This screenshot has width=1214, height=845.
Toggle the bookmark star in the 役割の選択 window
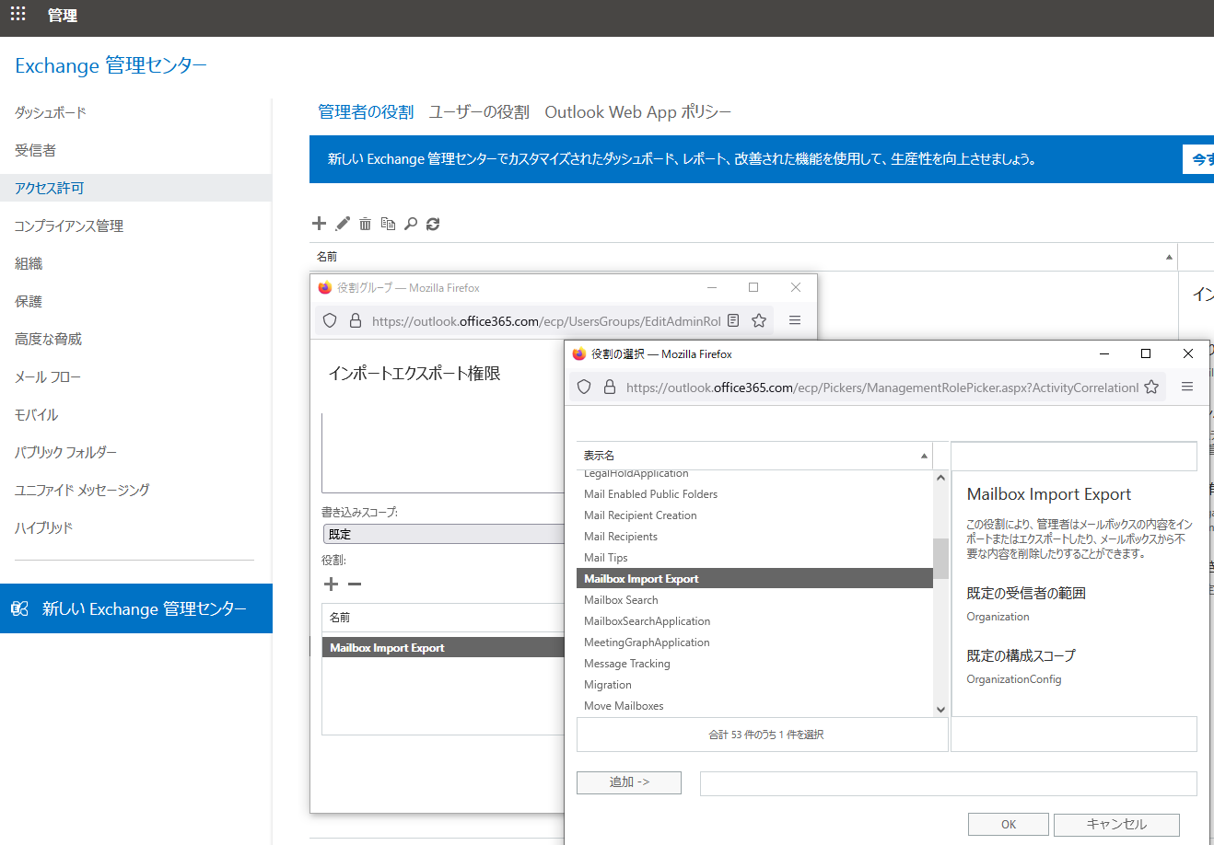click(x=1151, y=387)
